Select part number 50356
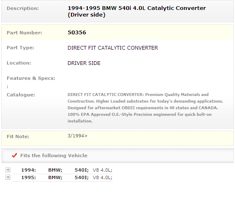 (x=77, y=33)
